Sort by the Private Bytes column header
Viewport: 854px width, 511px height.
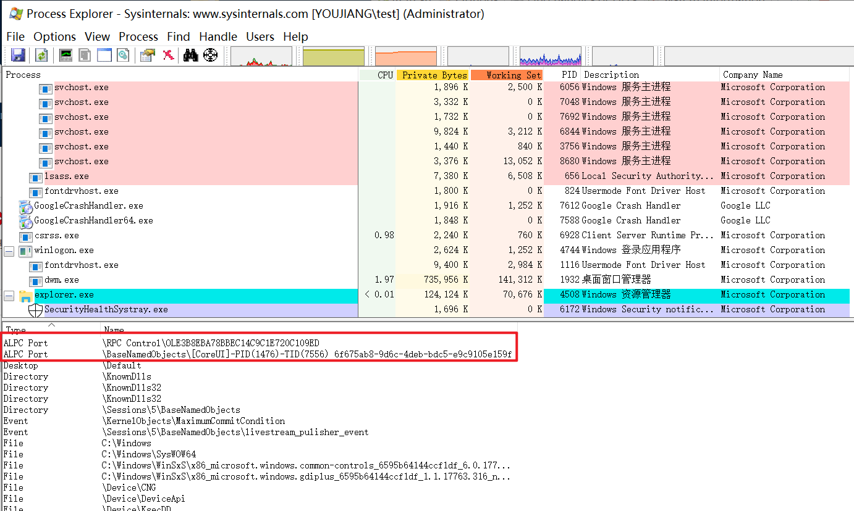(x=434, y=75)
